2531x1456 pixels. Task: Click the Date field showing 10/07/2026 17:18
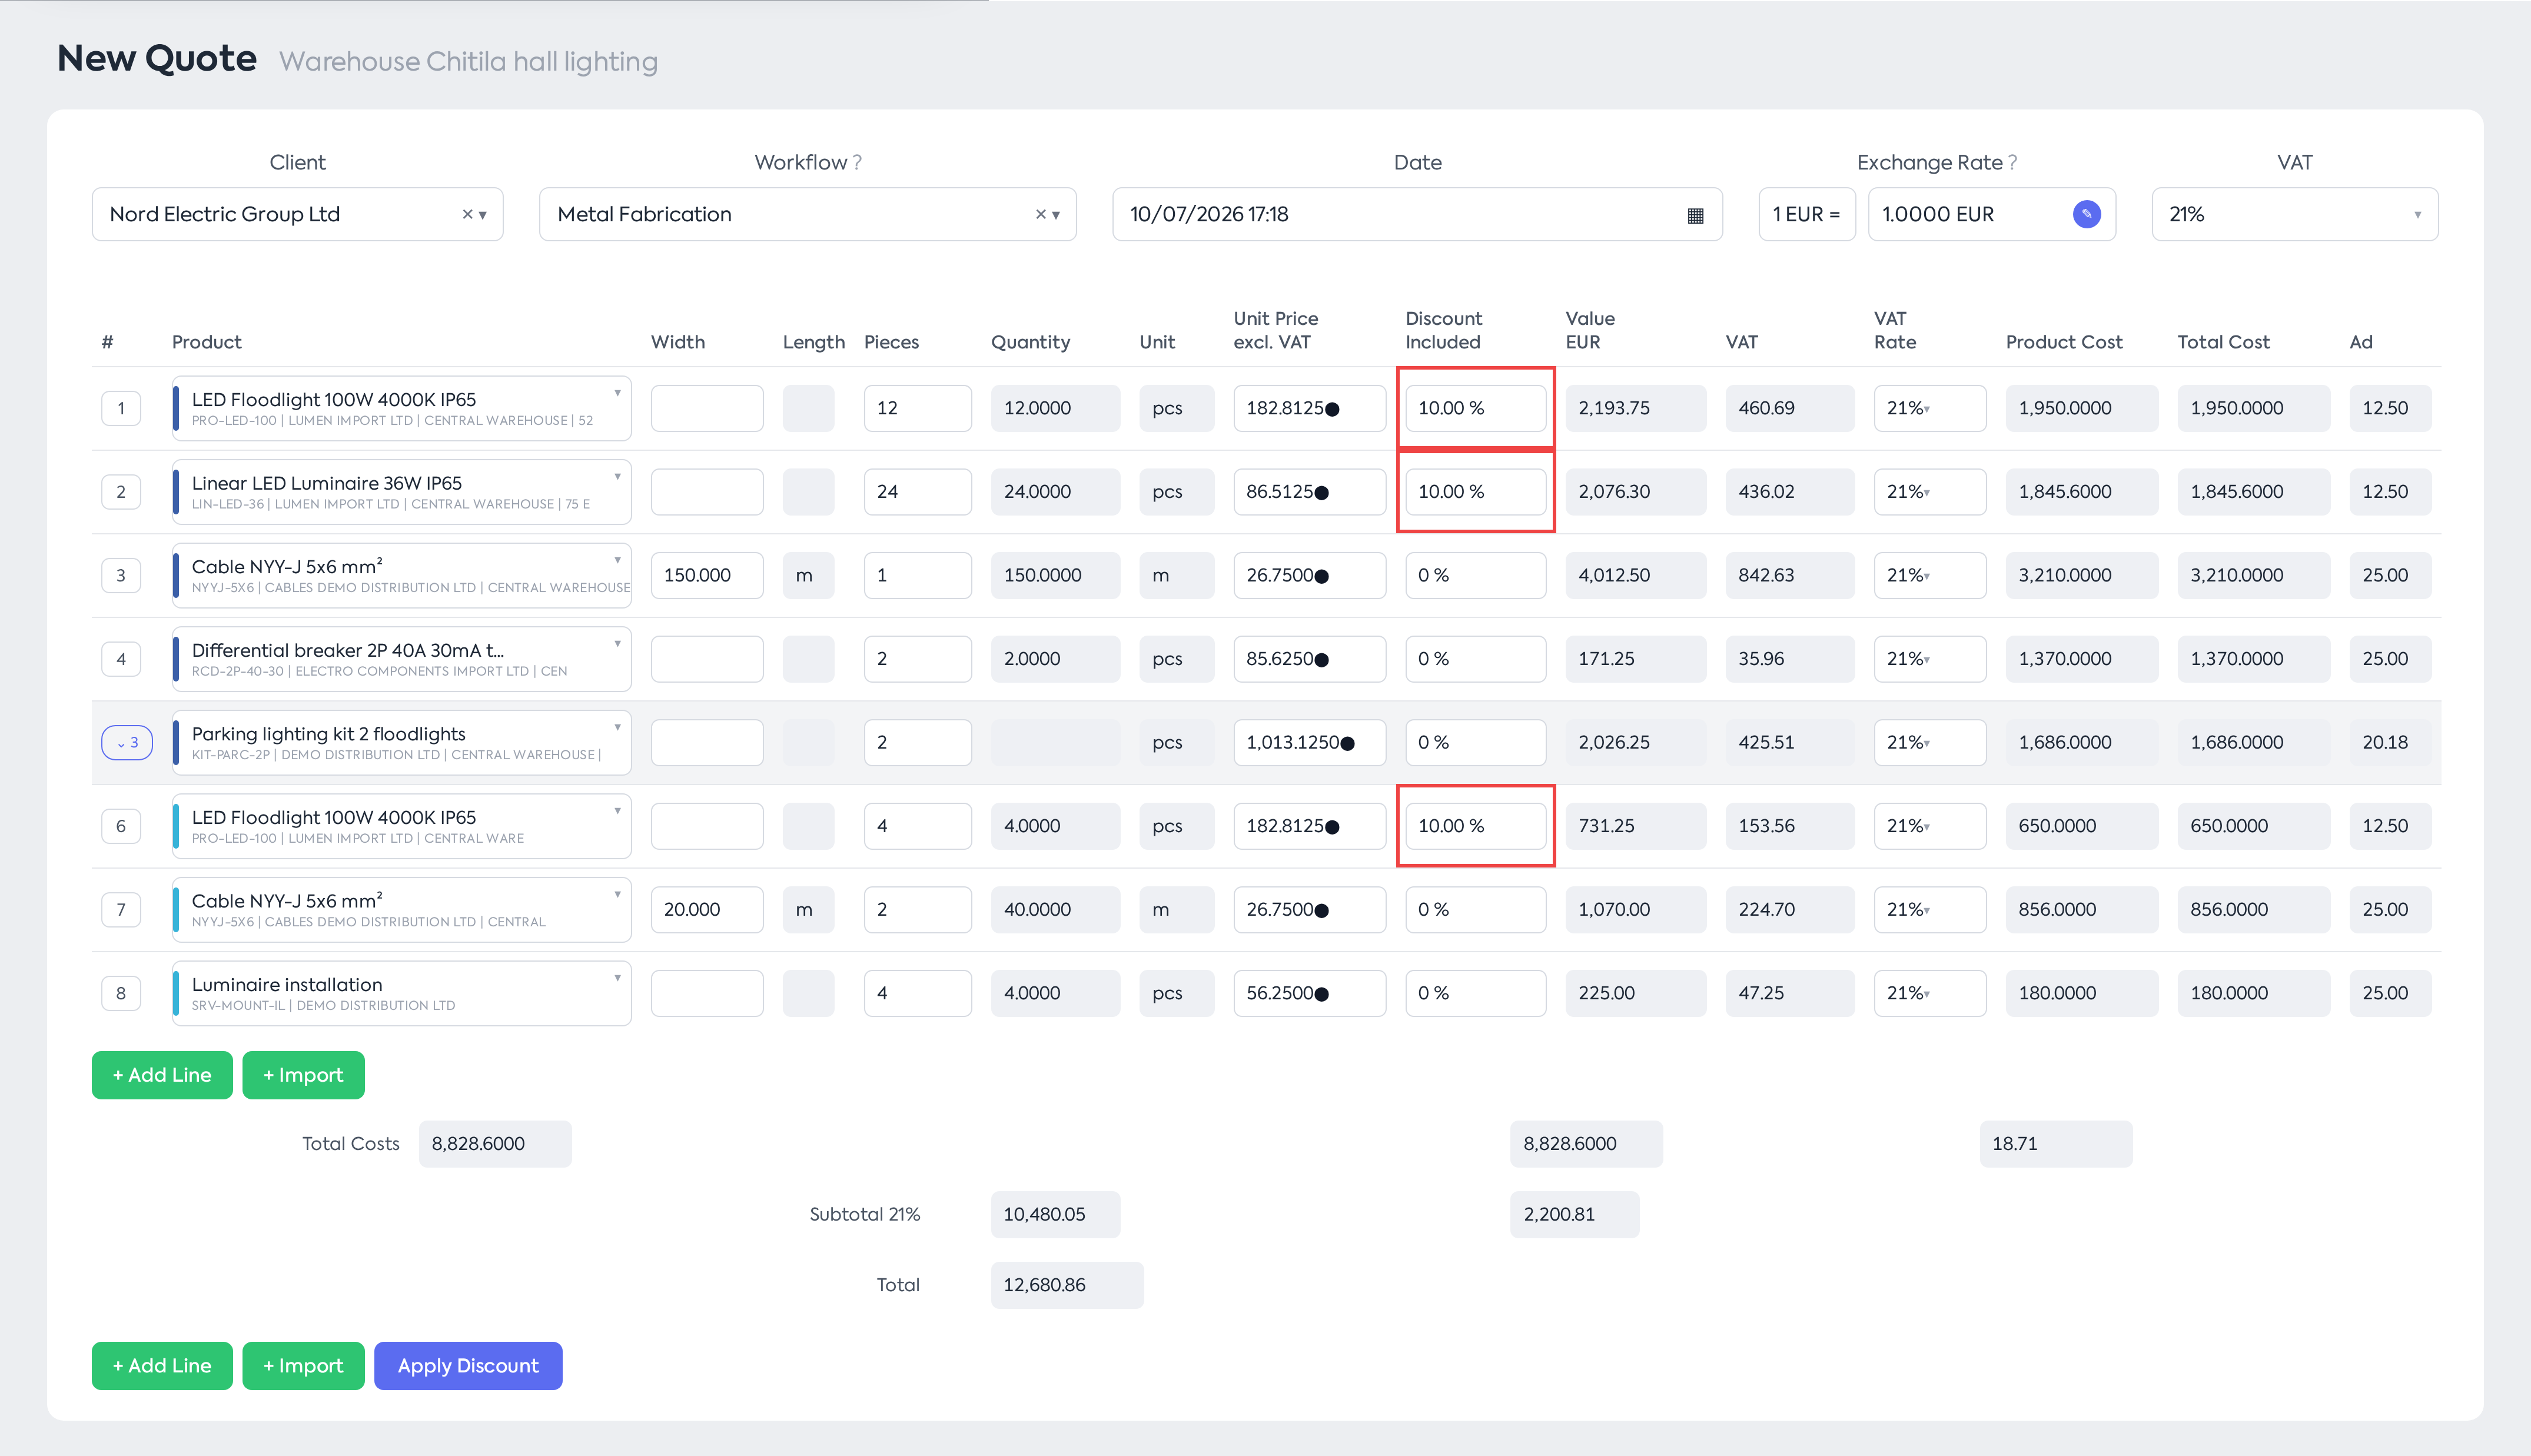1417,214
